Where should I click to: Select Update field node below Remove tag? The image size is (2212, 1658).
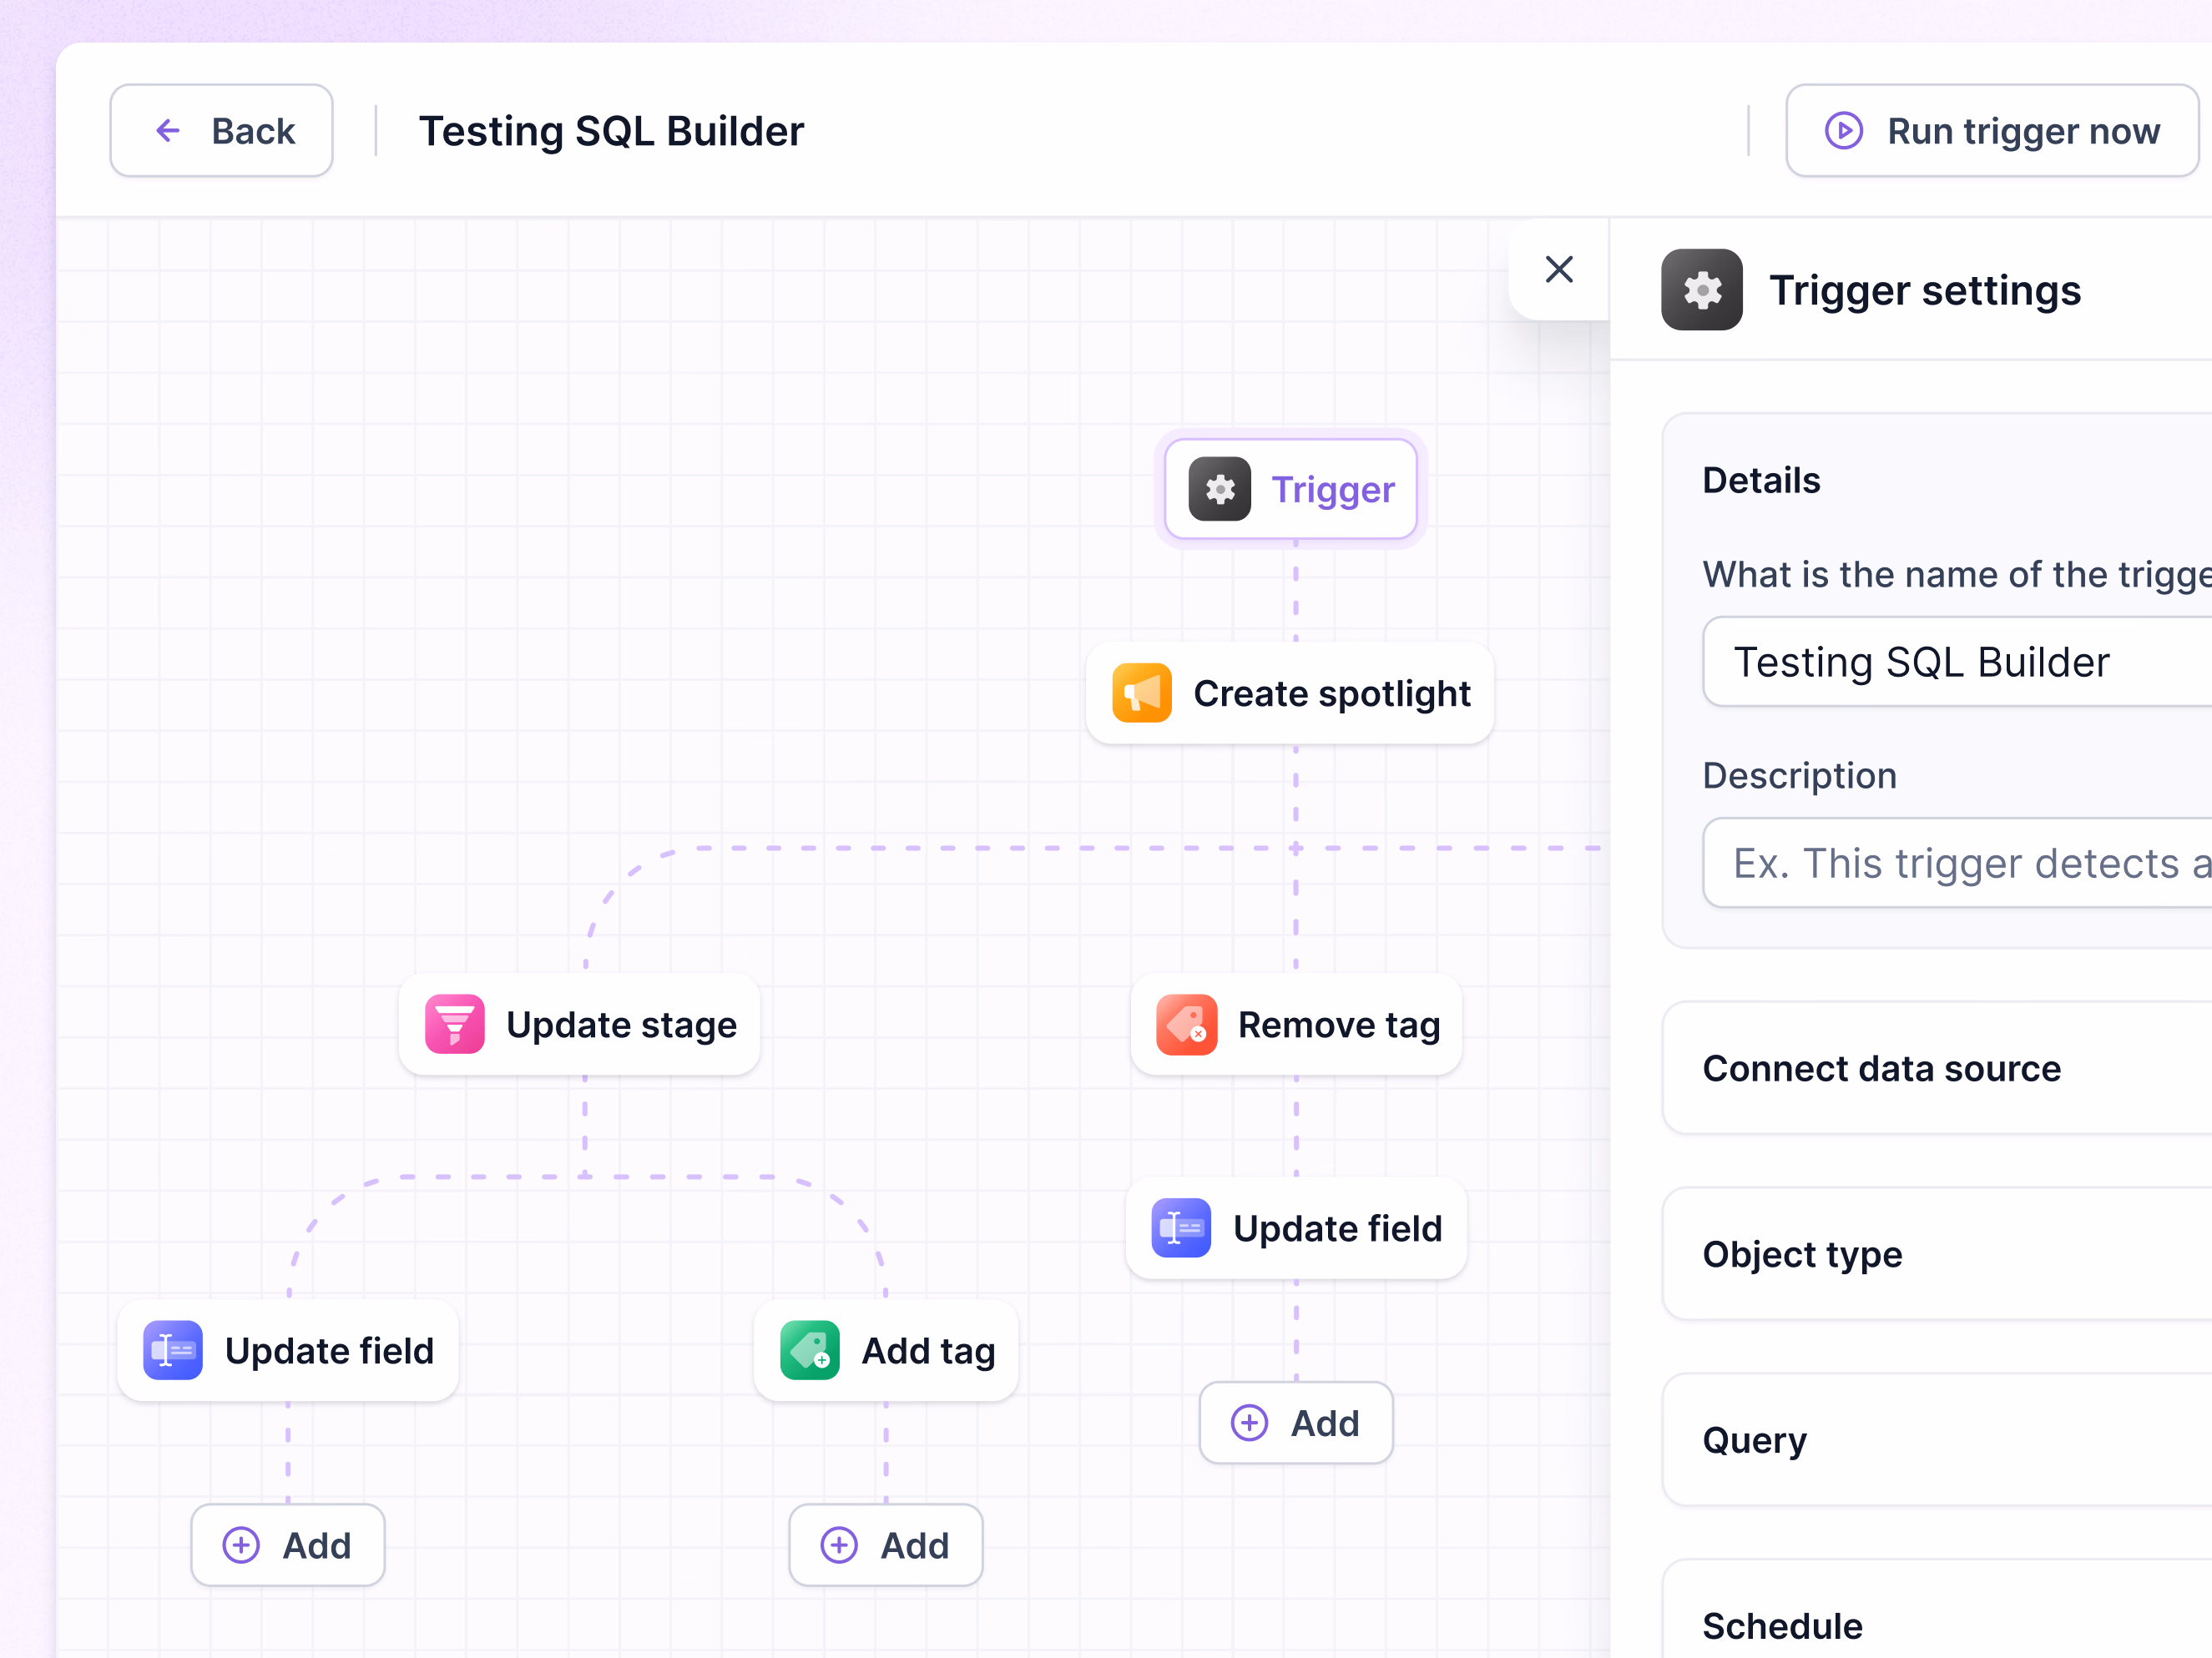[1297, 1228]
